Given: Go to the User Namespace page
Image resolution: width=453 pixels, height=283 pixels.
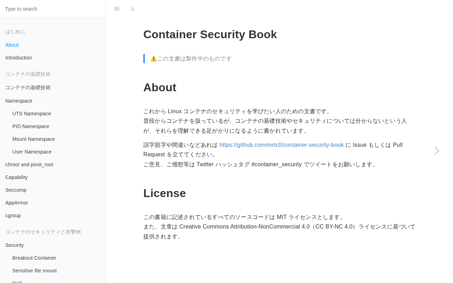Looking at the screenshot, I should (32, 152).
